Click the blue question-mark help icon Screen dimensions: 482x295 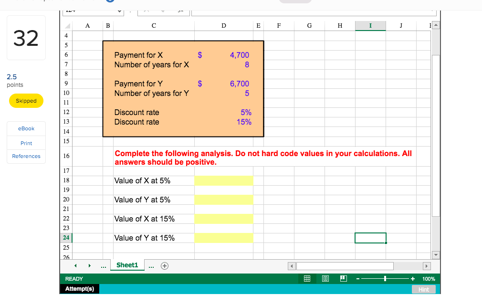(111, 1)
